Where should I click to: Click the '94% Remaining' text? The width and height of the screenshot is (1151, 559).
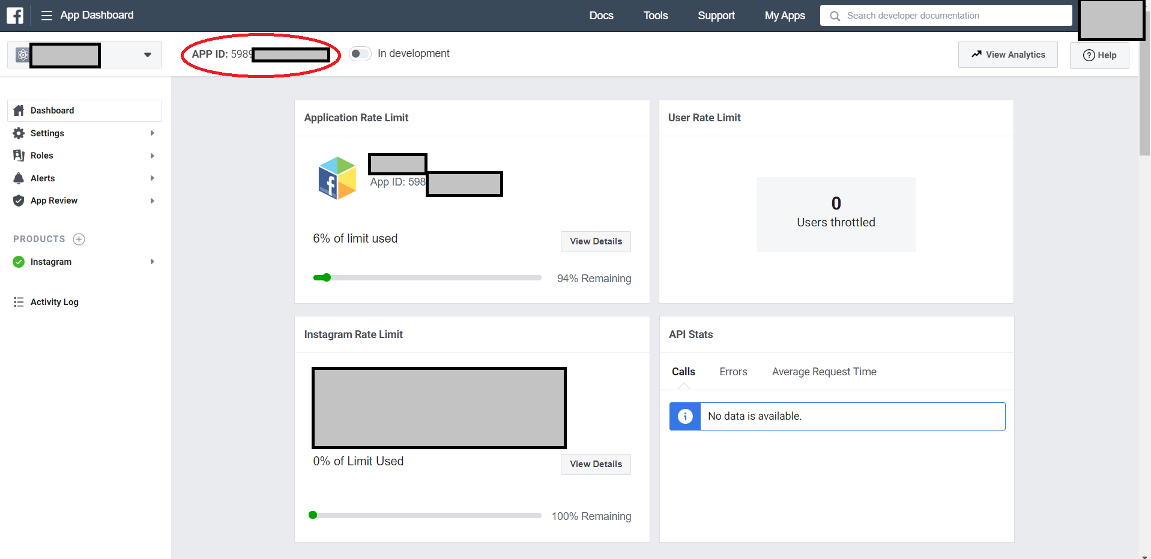point(594,279)
